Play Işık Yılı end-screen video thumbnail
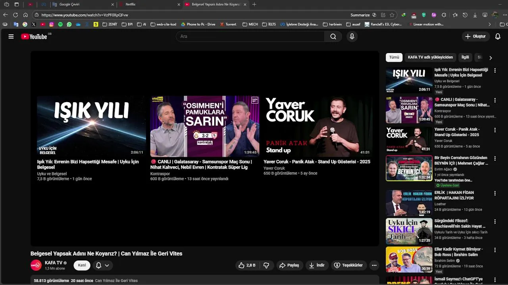Image resolution: width=508 pixels, height=285 pixels. 91,126
